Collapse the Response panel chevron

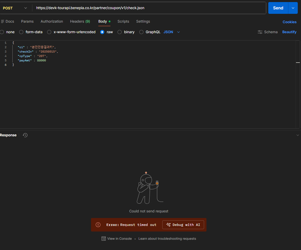click(x=297, y=135)
